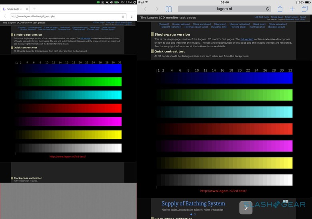Select the first carousel dot under the ad
This screenshot has height=219, width=312.
pos(191,215)
